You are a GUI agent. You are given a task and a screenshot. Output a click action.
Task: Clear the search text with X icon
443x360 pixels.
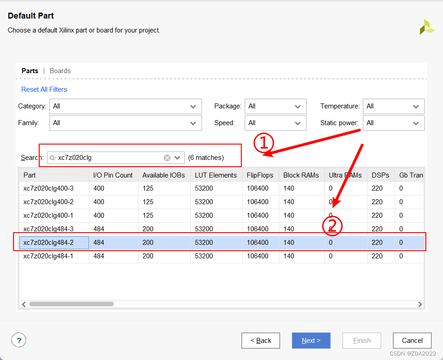(167, 158)
